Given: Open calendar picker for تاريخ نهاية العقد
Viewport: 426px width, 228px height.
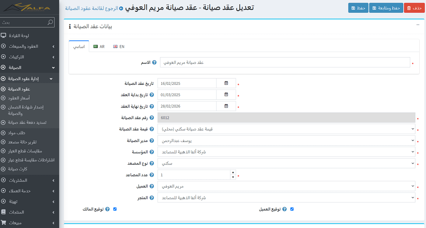Looking at the screenshot, I should tap(226, 106).
